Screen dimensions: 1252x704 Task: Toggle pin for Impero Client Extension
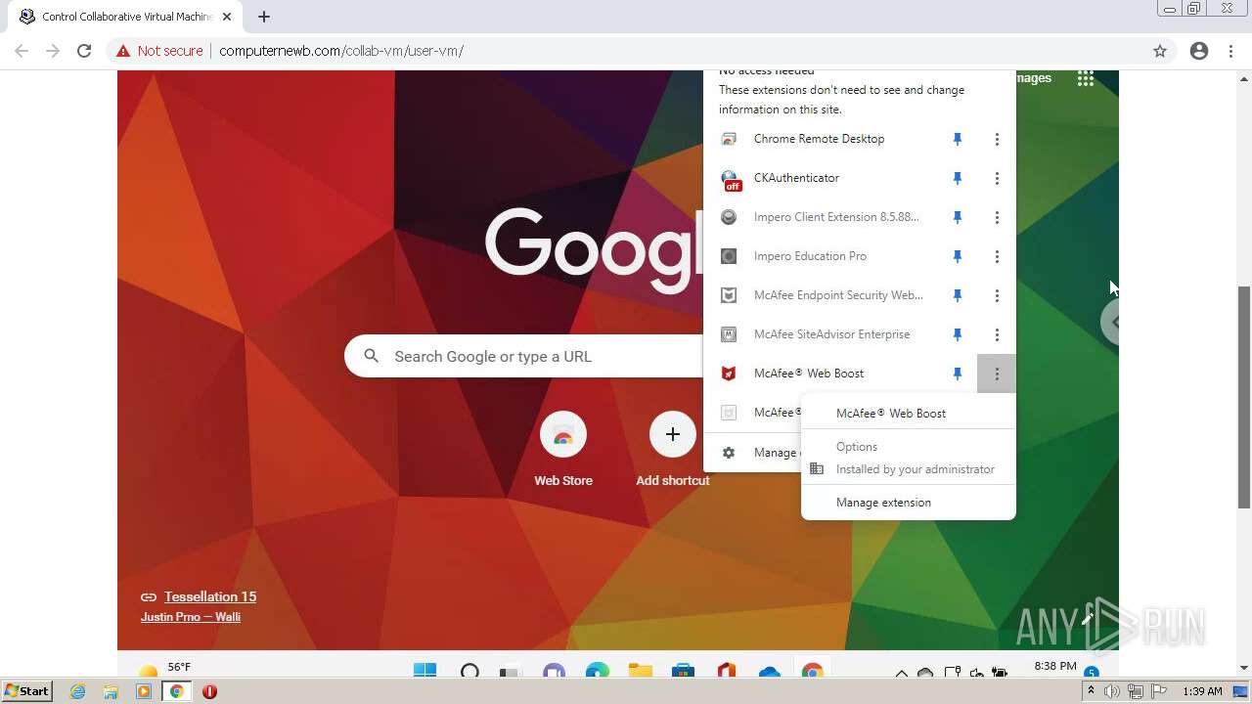958,217
